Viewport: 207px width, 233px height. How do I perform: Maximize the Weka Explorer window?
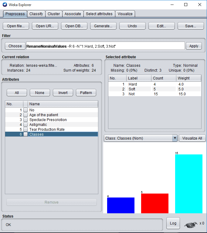tap(186, 5)
